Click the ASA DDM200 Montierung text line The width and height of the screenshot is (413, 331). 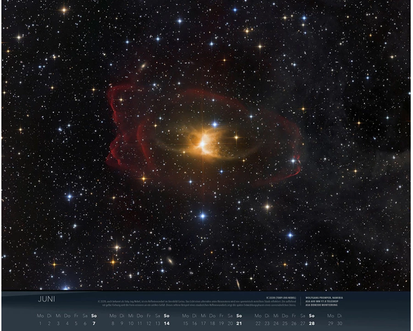click(323, 305)
